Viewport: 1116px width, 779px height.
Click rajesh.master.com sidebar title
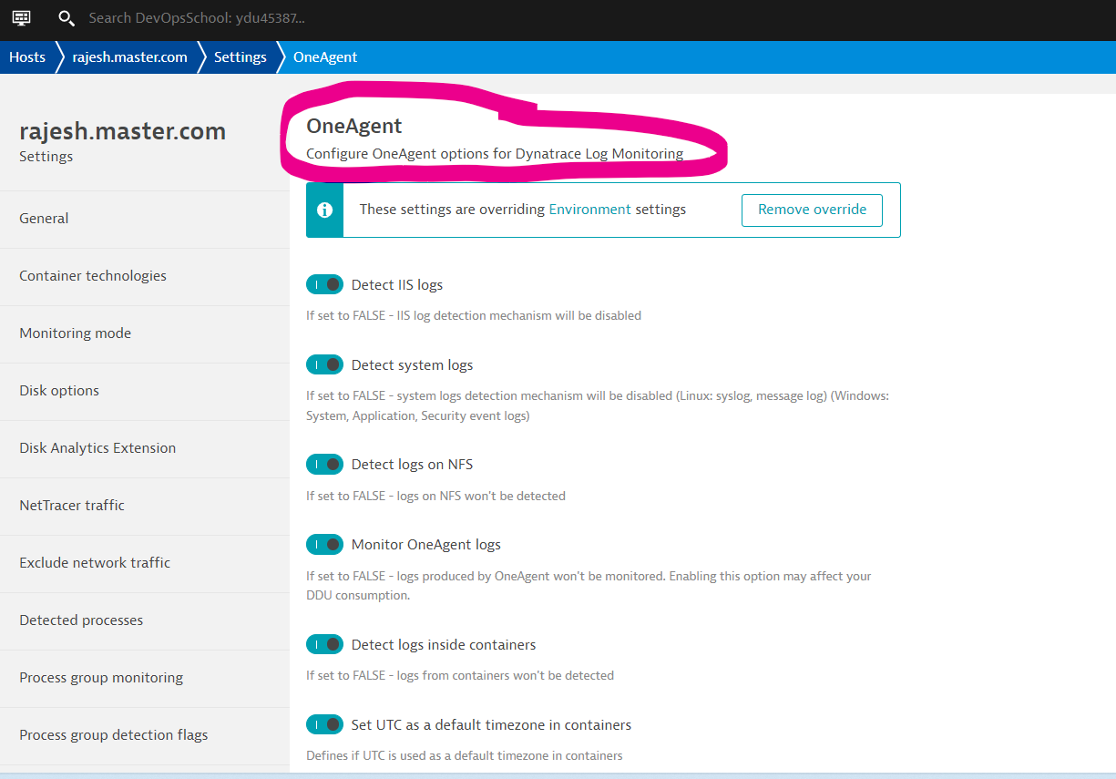coord(123,131)
